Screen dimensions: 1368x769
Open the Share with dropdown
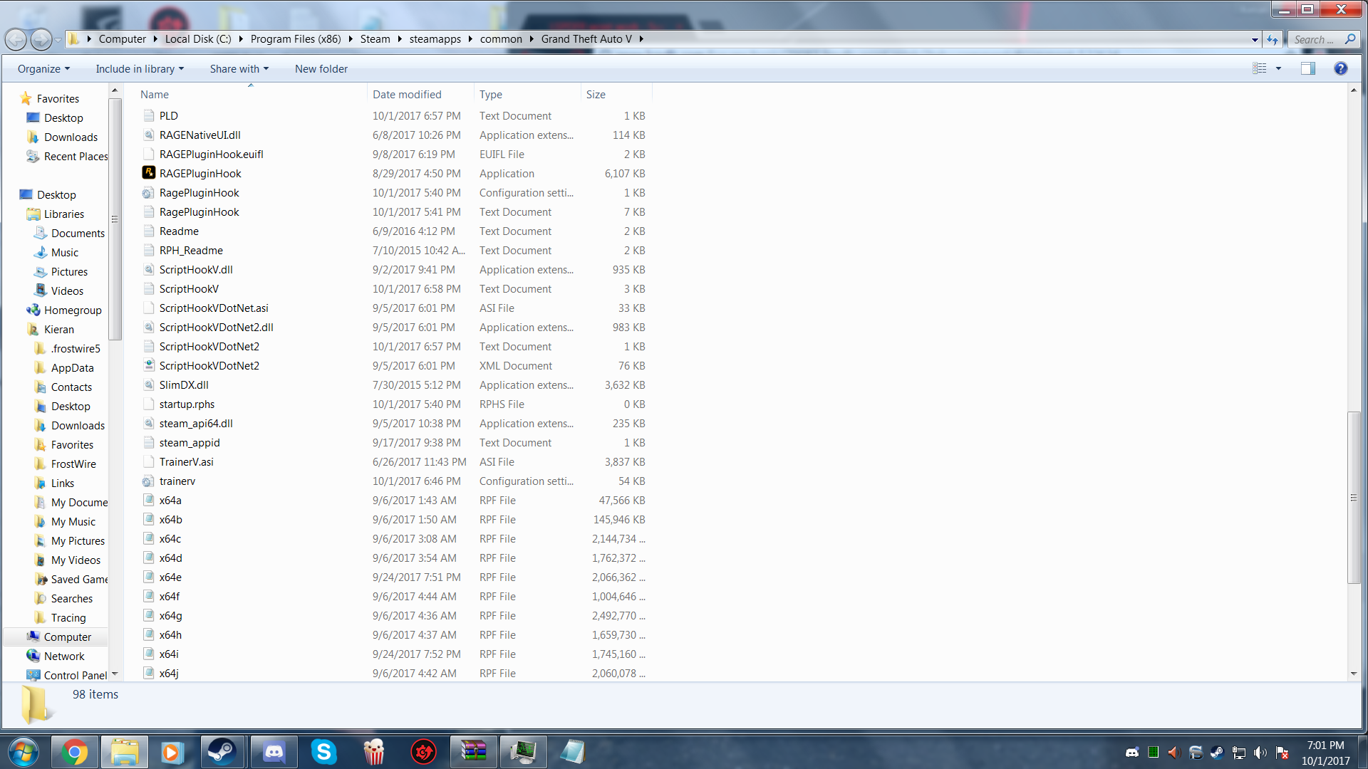point(239,69)
